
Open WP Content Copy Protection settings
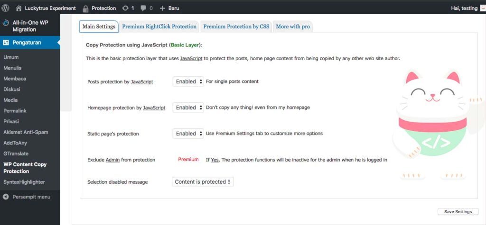coord(25,168)
